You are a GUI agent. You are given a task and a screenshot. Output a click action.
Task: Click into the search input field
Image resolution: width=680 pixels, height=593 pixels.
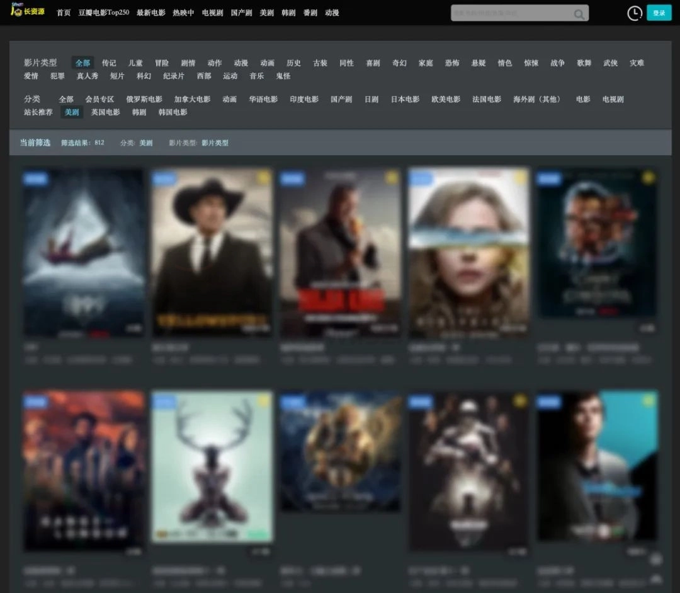[510, 13]
